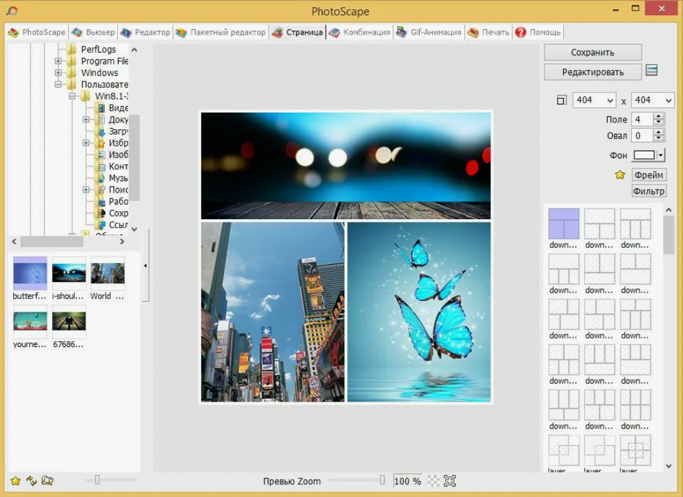Open the height 404 dropdown
This screenshot has width=683, height=497.
click(668, 101)
